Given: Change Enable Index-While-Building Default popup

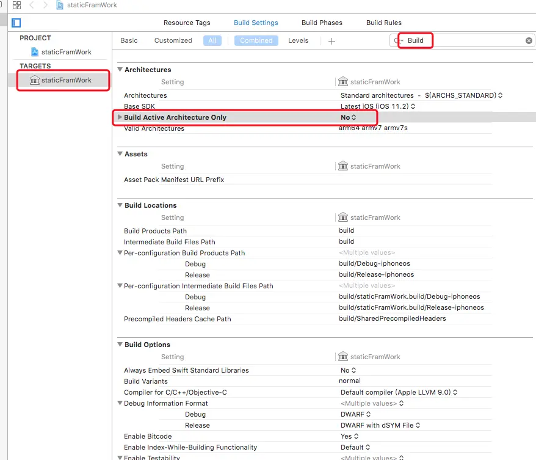Looking at the screenshot, I should click(355, 447).
